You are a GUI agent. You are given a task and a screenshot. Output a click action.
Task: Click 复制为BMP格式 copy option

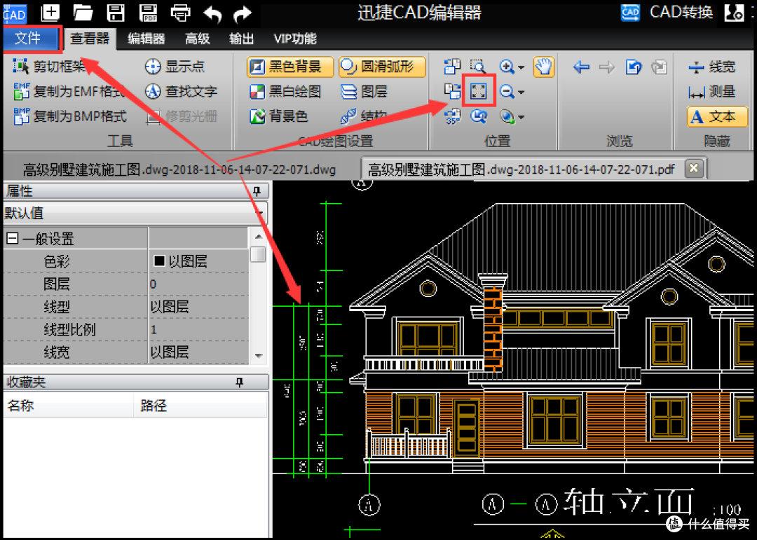pos(69,116)
